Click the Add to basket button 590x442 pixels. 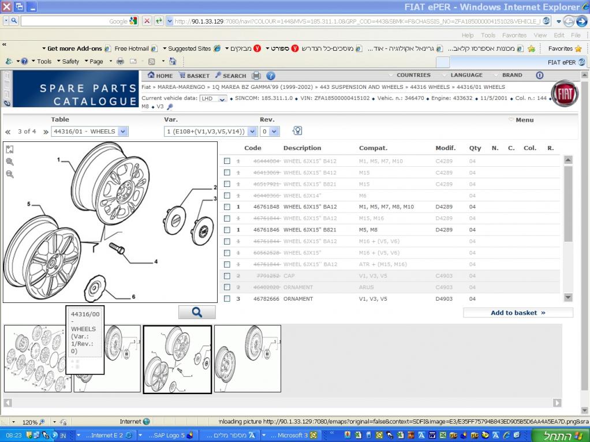tap(517, 313)
